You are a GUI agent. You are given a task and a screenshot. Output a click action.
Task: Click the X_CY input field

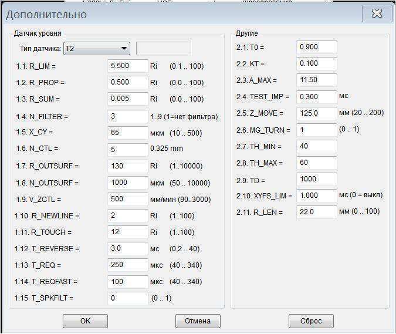128,133
